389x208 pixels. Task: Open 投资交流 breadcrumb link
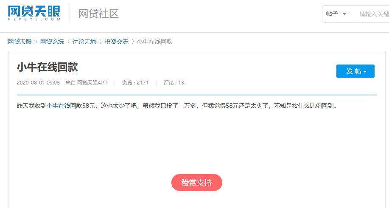pos(116,42)
